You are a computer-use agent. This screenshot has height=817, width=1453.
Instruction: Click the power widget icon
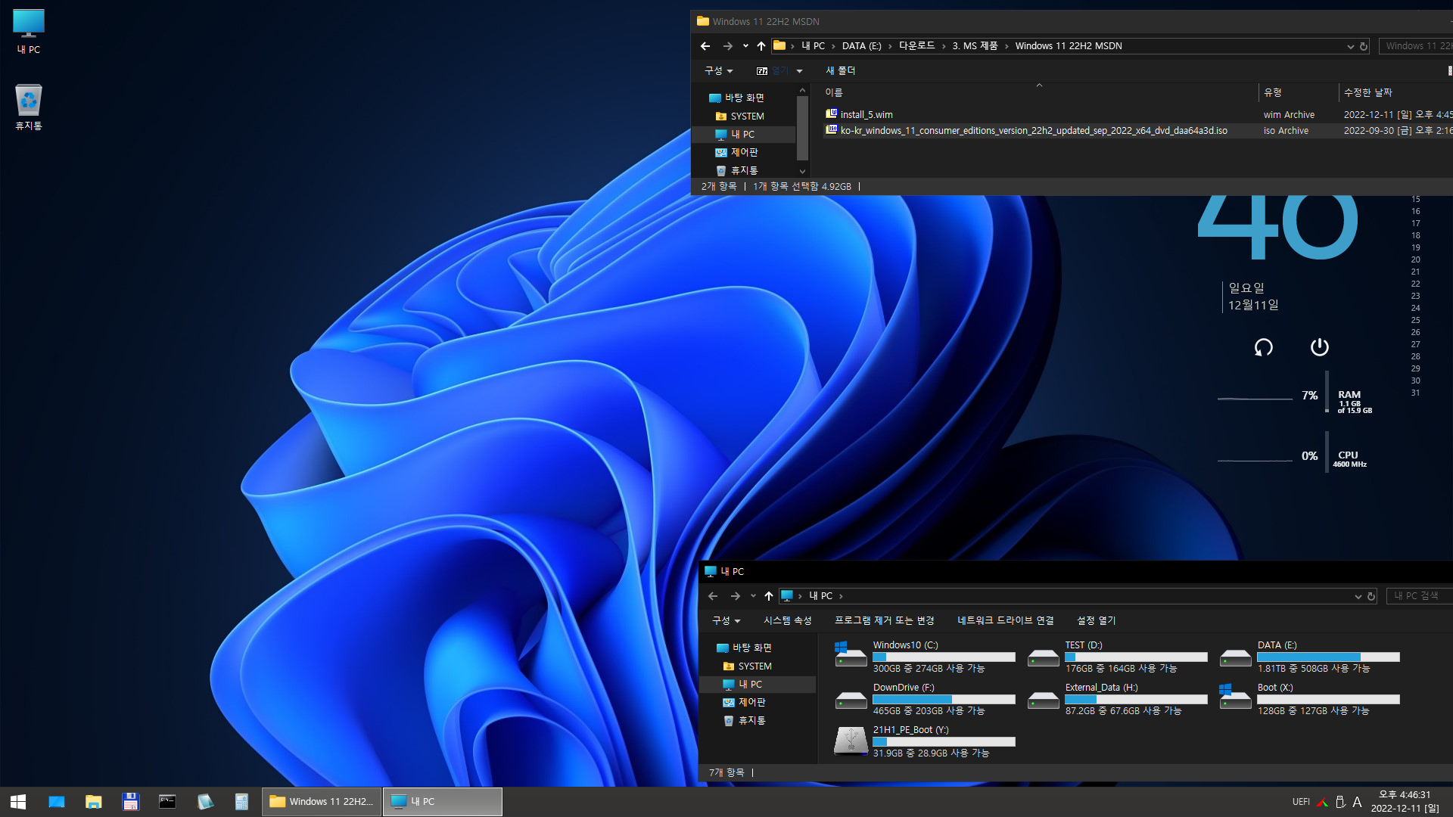1320,347
